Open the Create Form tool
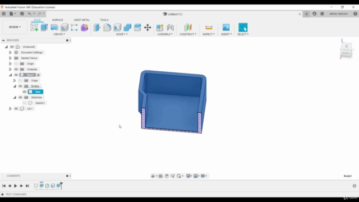 (84, 27)
